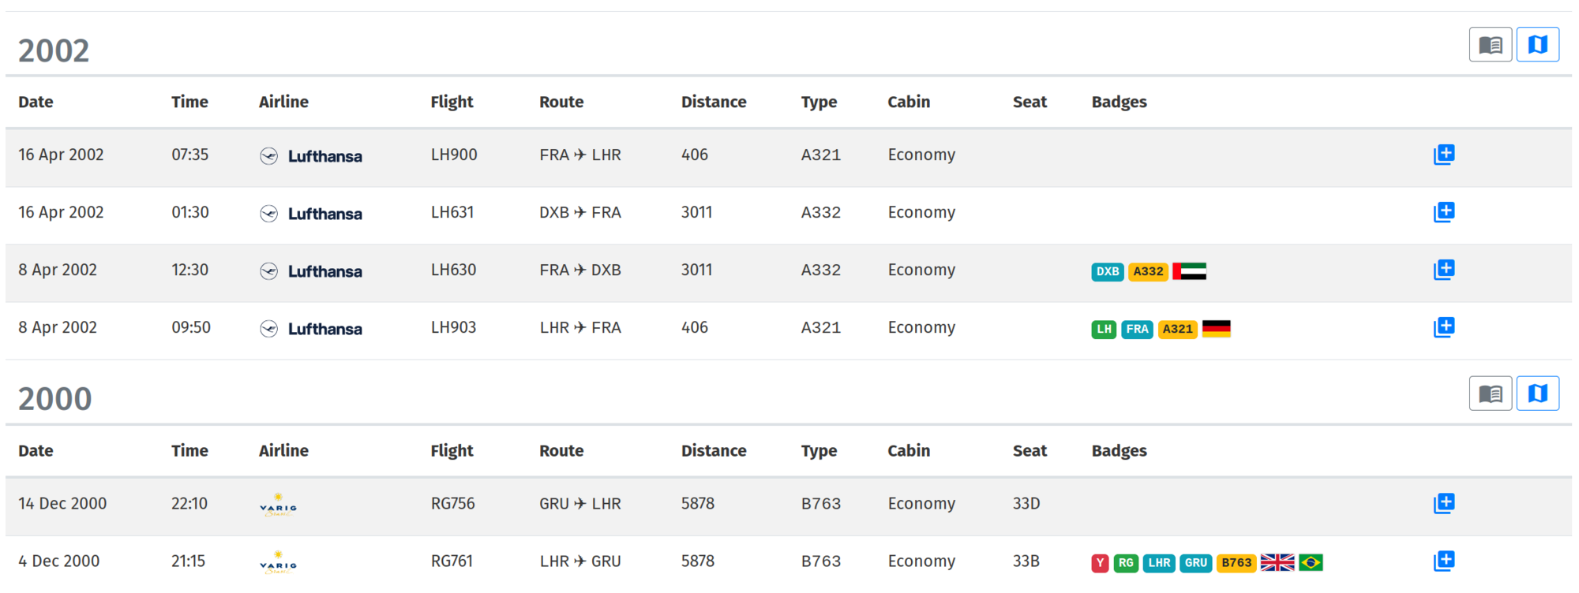Image resolution: width=1579 pixels, height=593 pixels.
Task: Click the German flag badge
Action: (1216, 329)
